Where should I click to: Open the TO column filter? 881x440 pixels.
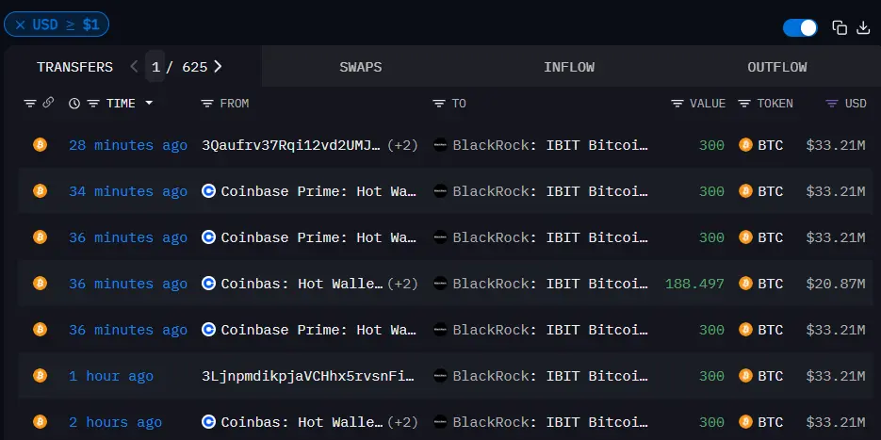pyautogui.click(x=439, y=104)
